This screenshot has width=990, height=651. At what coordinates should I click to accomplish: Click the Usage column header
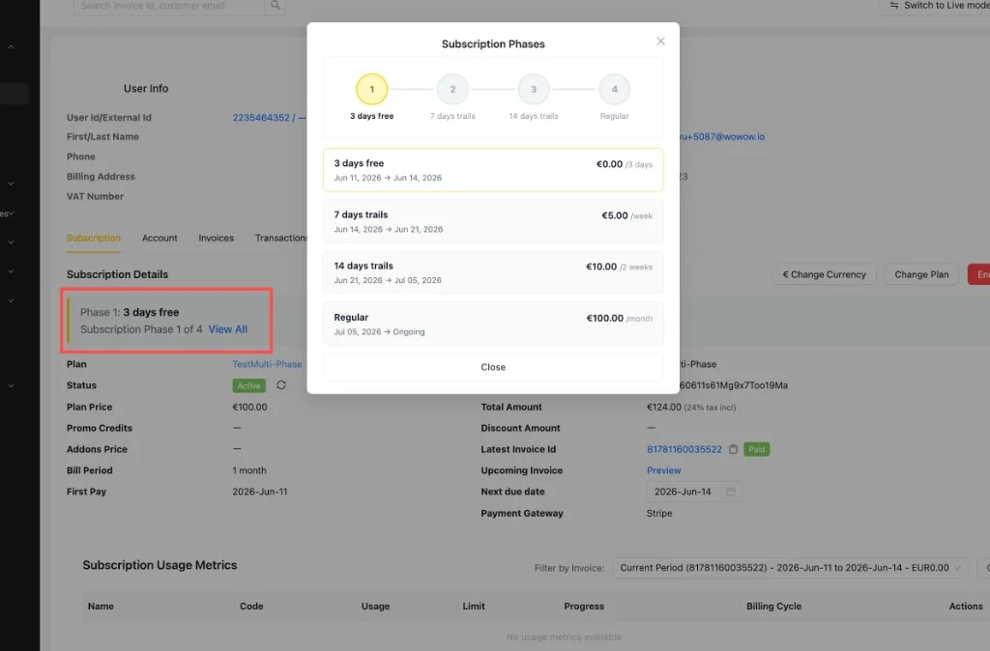click(376, 607)
